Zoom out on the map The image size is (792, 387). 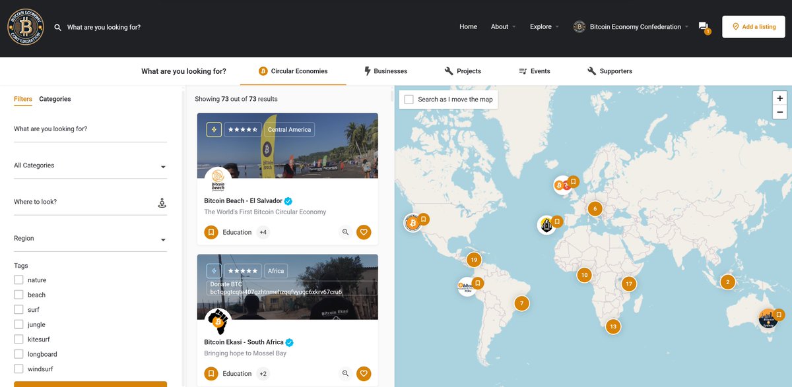(779, 113)
